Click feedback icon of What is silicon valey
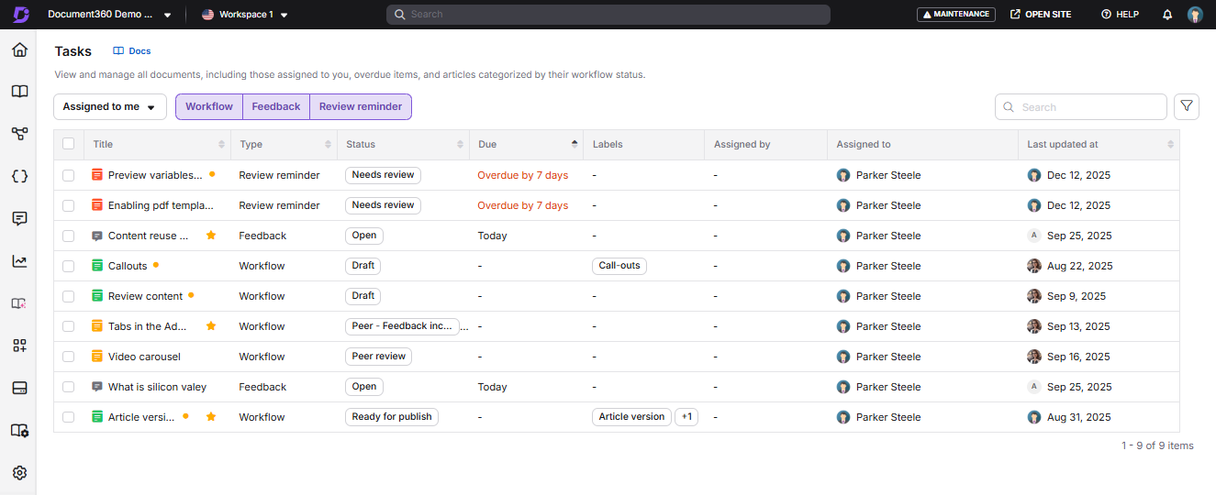Screen dimensions: 1216x495 97,387
